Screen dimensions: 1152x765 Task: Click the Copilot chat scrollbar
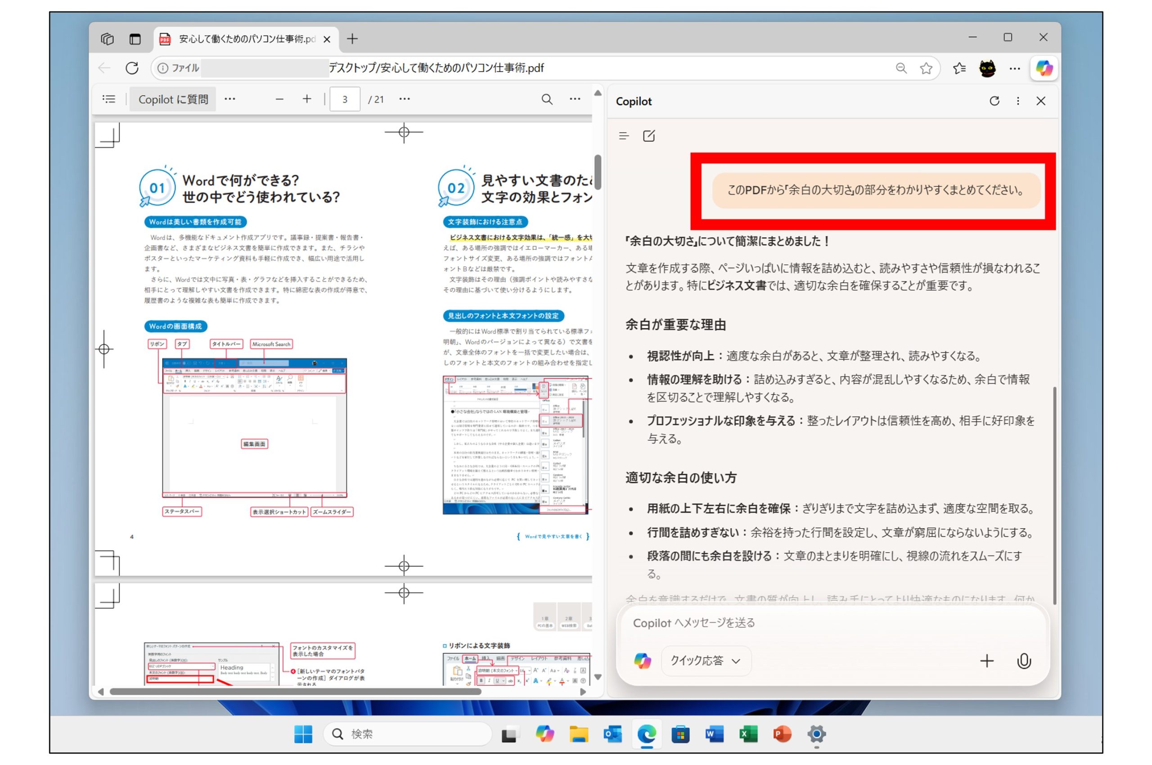(1054, 495)
